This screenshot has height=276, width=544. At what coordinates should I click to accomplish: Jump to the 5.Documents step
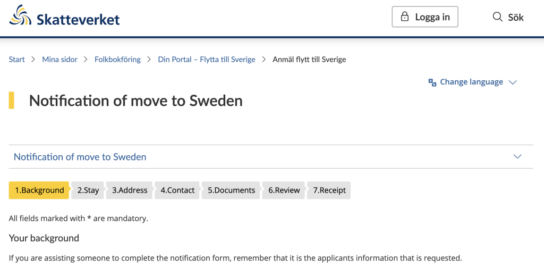point(231,190)
